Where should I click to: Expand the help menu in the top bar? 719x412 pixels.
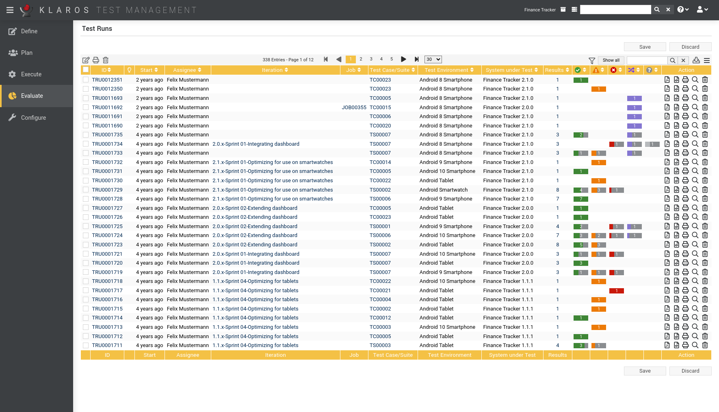[683, 9]
